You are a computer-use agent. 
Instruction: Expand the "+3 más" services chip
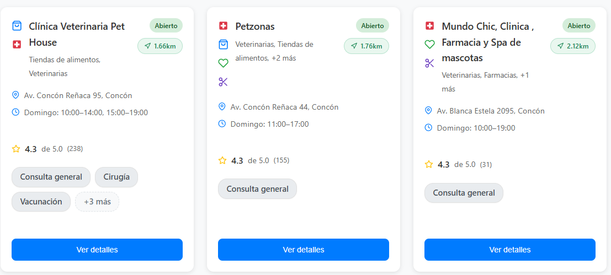(x=97, y=202)
